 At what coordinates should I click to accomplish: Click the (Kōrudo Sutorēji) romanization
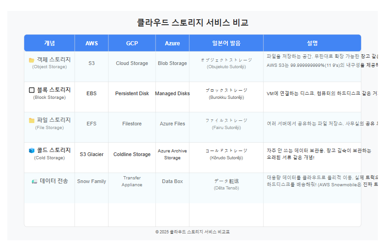tap(226, 158)
